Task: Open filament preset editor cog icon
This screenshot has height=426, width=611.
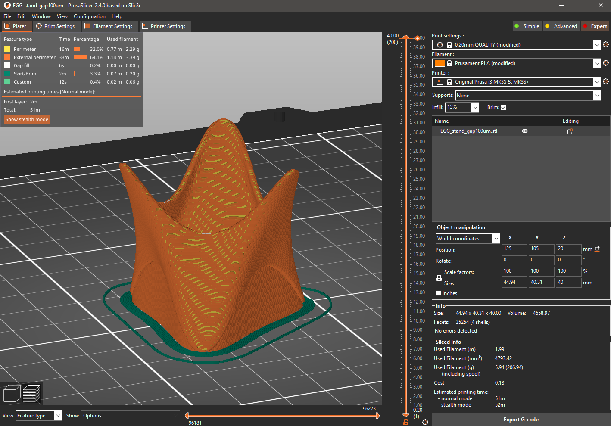Action: (x=606, y=63)
